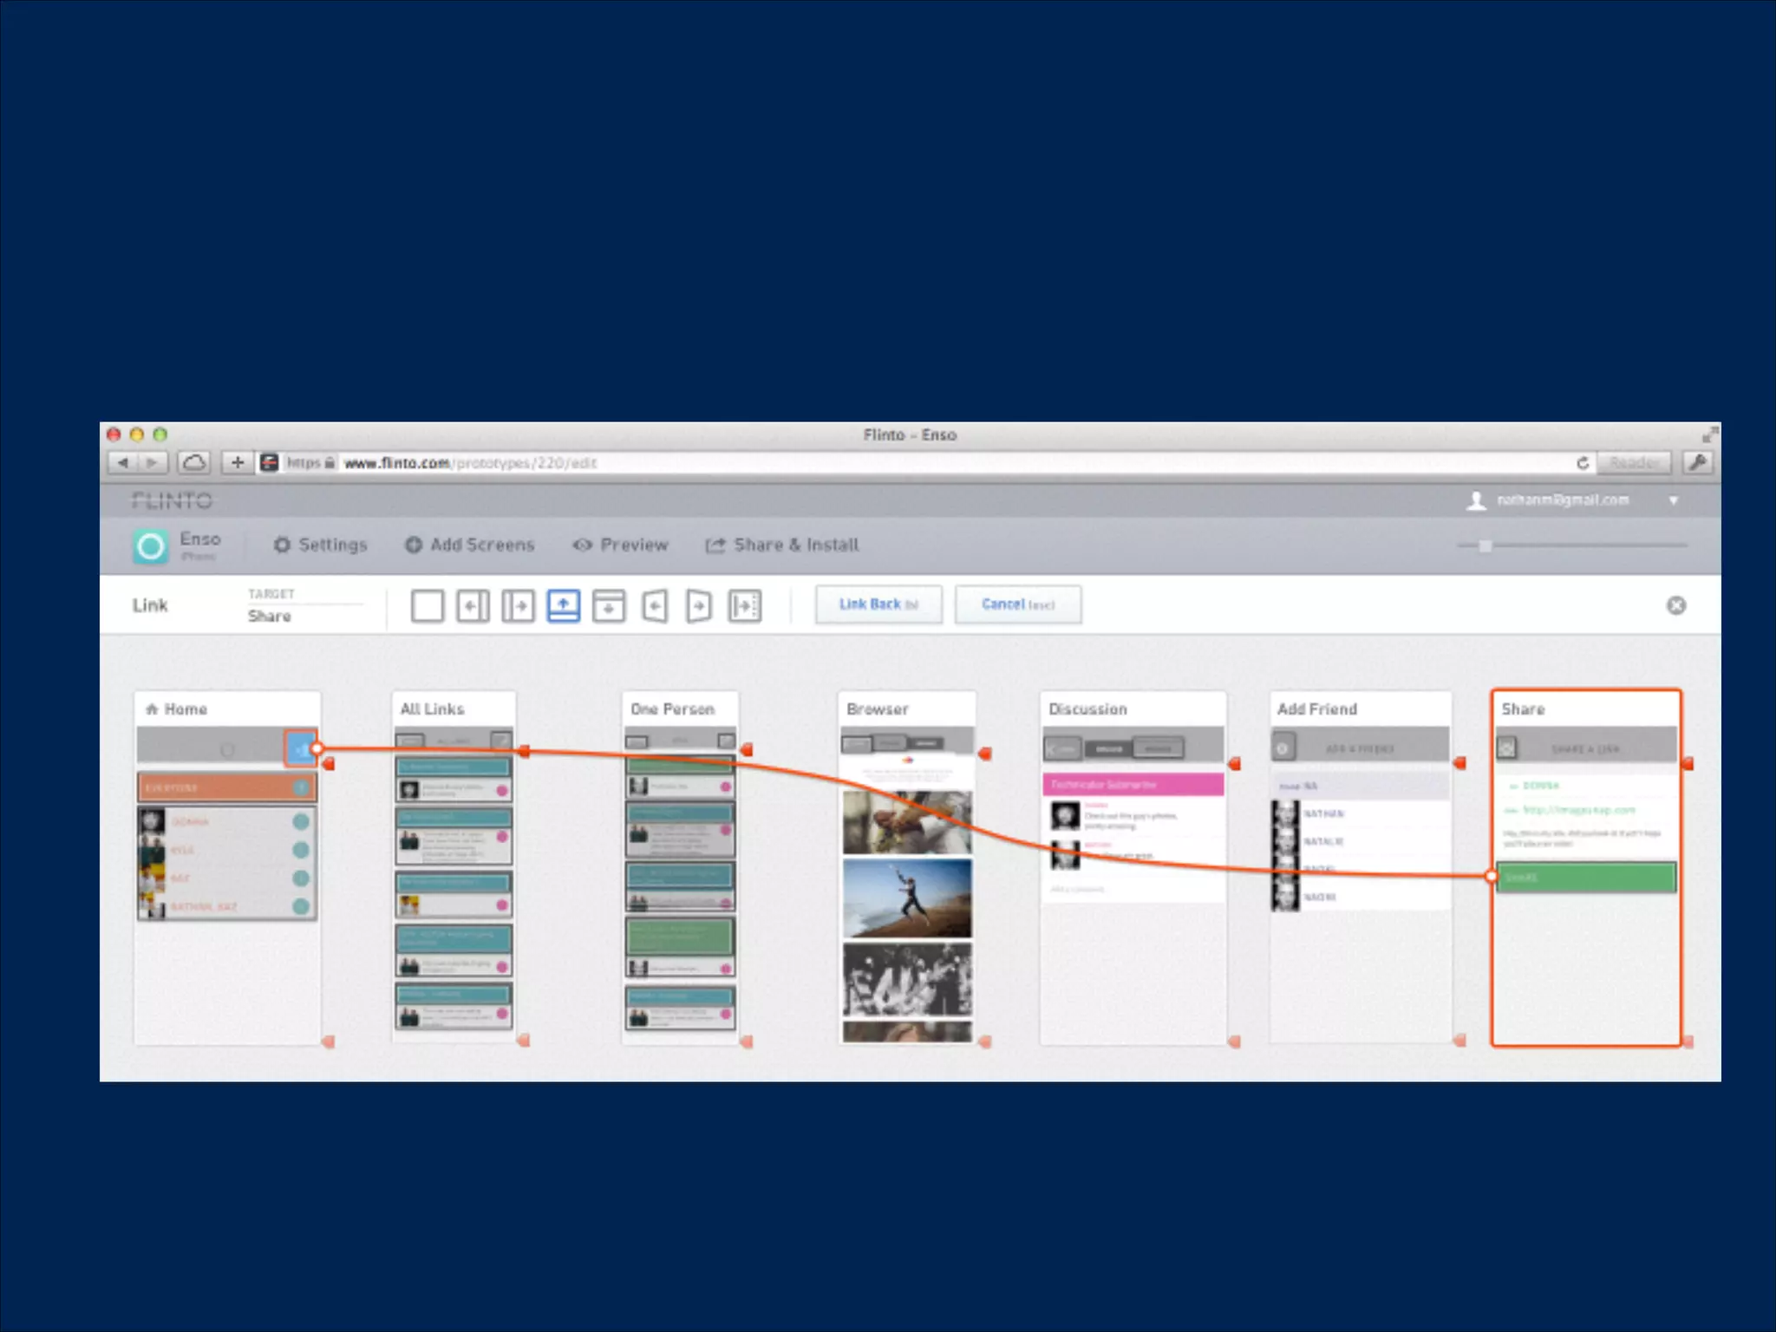The width and height of the screenshot is (1776, 1332).
Task: Open Share & Install
Action: click(x=782, y=545)
